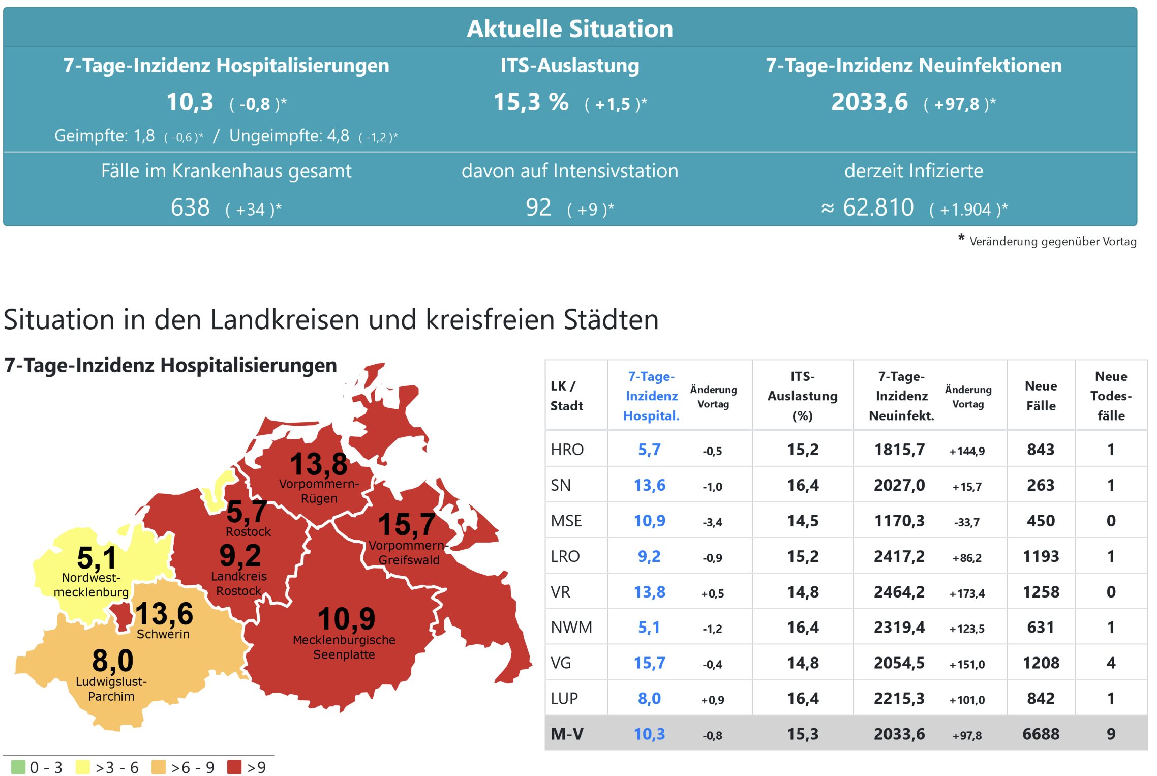Click the yellow >3 - 6 legend swatch
This screenshot has height=776, width=1157.
tap(82, 767)
